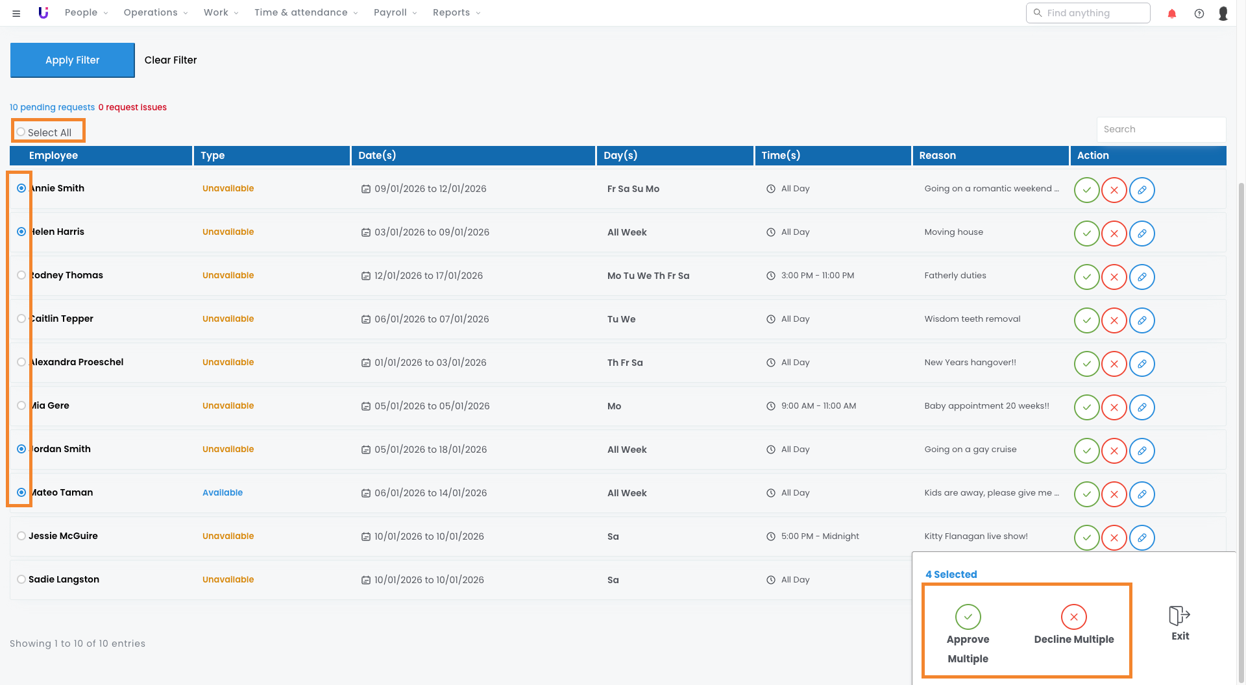Image resolution: width=1246 pixels, height=685 pixels.
Task: Open the Operations menu
Action: [x=155, y=13]
